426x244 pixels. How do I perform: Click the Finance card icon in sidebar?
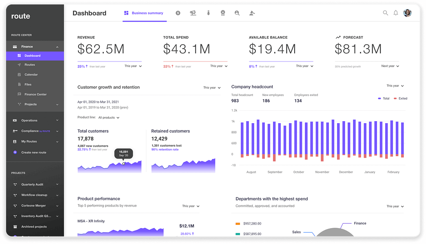(15, 47)
